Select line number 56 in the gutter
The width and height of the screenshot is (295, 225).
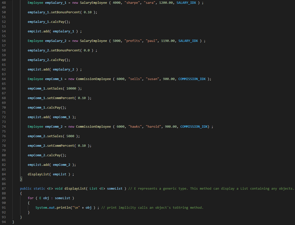point(4,41)
